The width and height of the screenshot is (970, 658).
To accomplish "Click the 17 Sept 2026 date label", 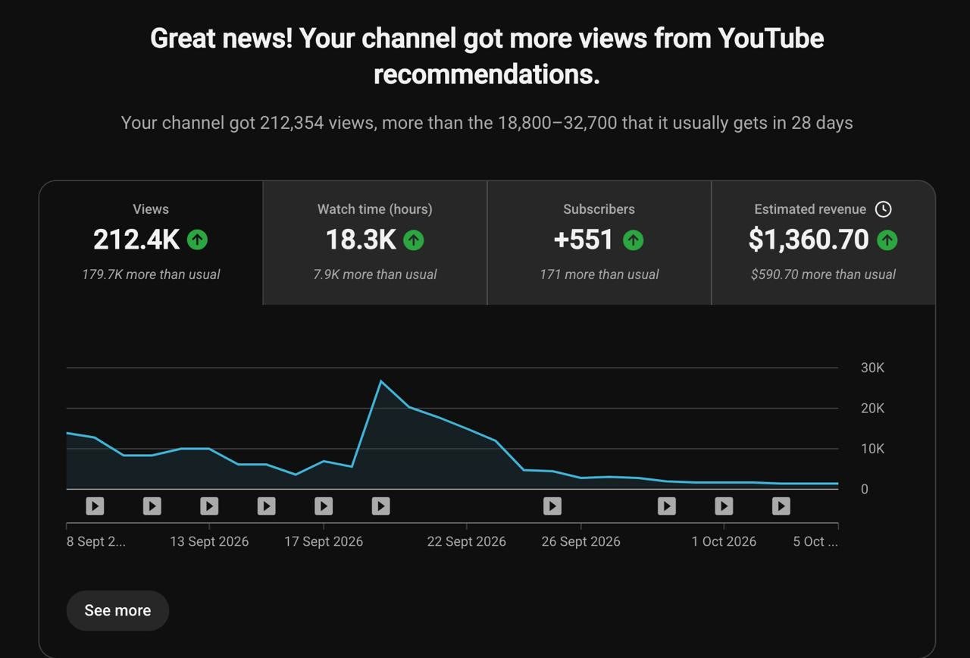I will tap(324, 541).
